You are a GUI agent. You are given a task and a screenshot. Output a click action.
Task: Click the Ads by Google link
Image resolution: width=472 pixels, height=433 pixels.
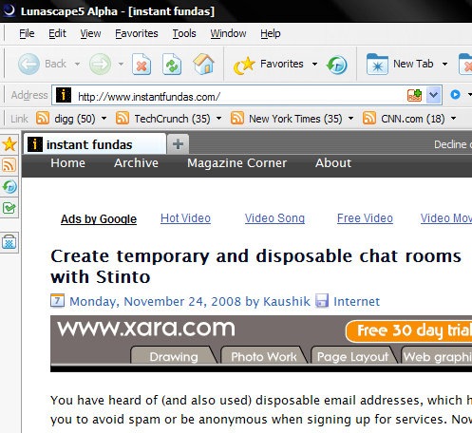coord(99,219)
